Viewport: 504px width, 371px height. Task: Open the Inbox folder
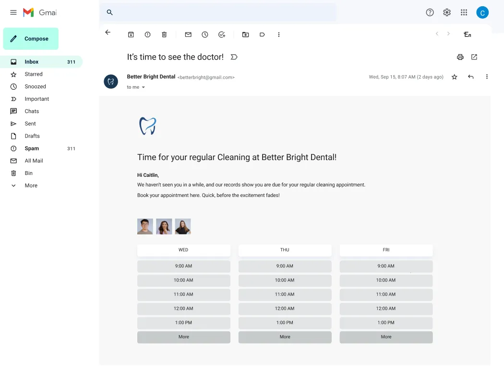41,62
